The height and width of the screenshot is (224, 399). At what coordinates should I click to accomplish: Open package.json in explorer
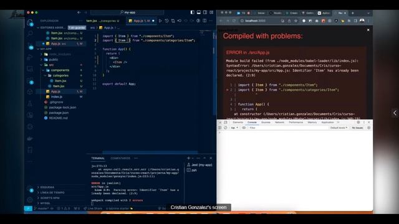[59, 113]
